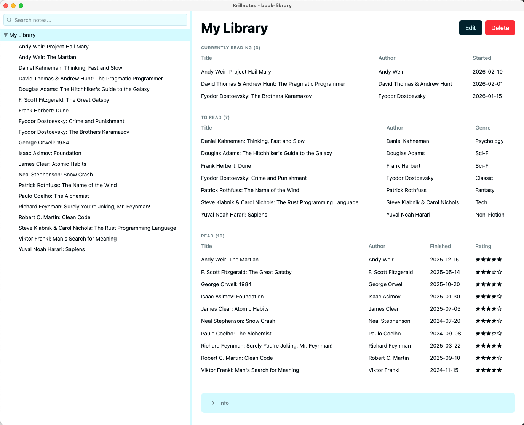524x425 pixels.
Task: Collapse the My Library disclosure triangle
Action: (x=6, y=35)
